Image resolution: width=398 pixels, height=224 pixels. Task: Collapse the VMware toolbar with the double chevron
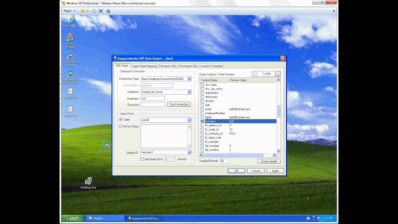[x=334, y=11]
